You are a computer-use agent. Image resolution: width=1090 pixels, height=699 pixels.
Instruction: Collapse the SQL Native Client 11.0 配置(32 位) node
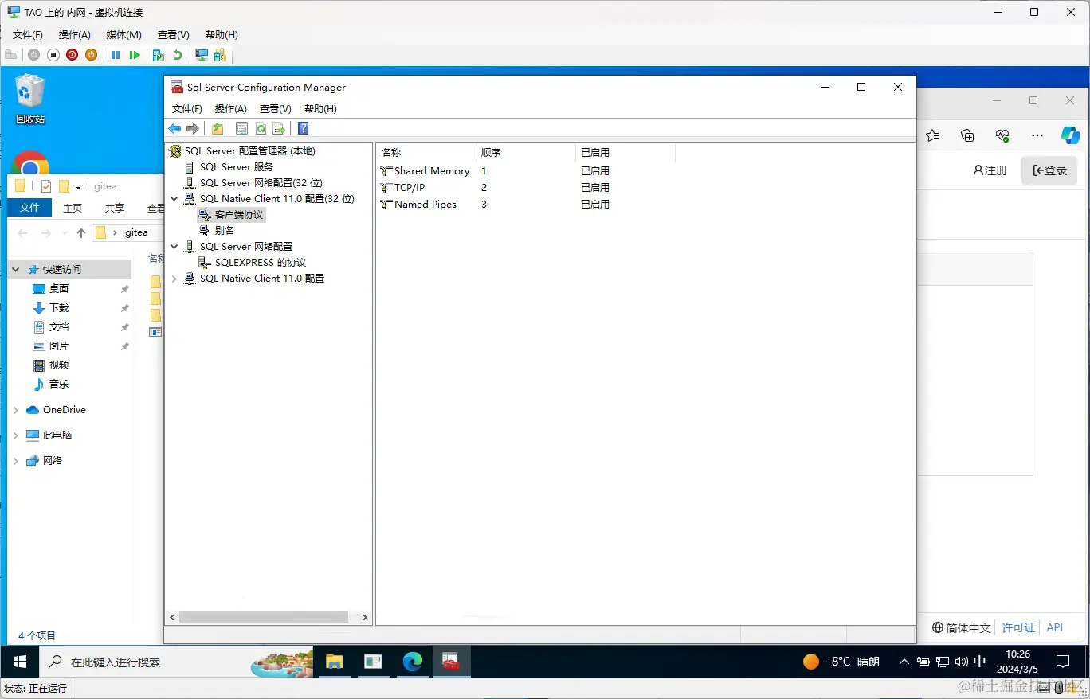[174, 199]
